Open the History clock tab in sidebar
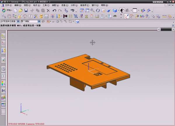 click(3, 69)
